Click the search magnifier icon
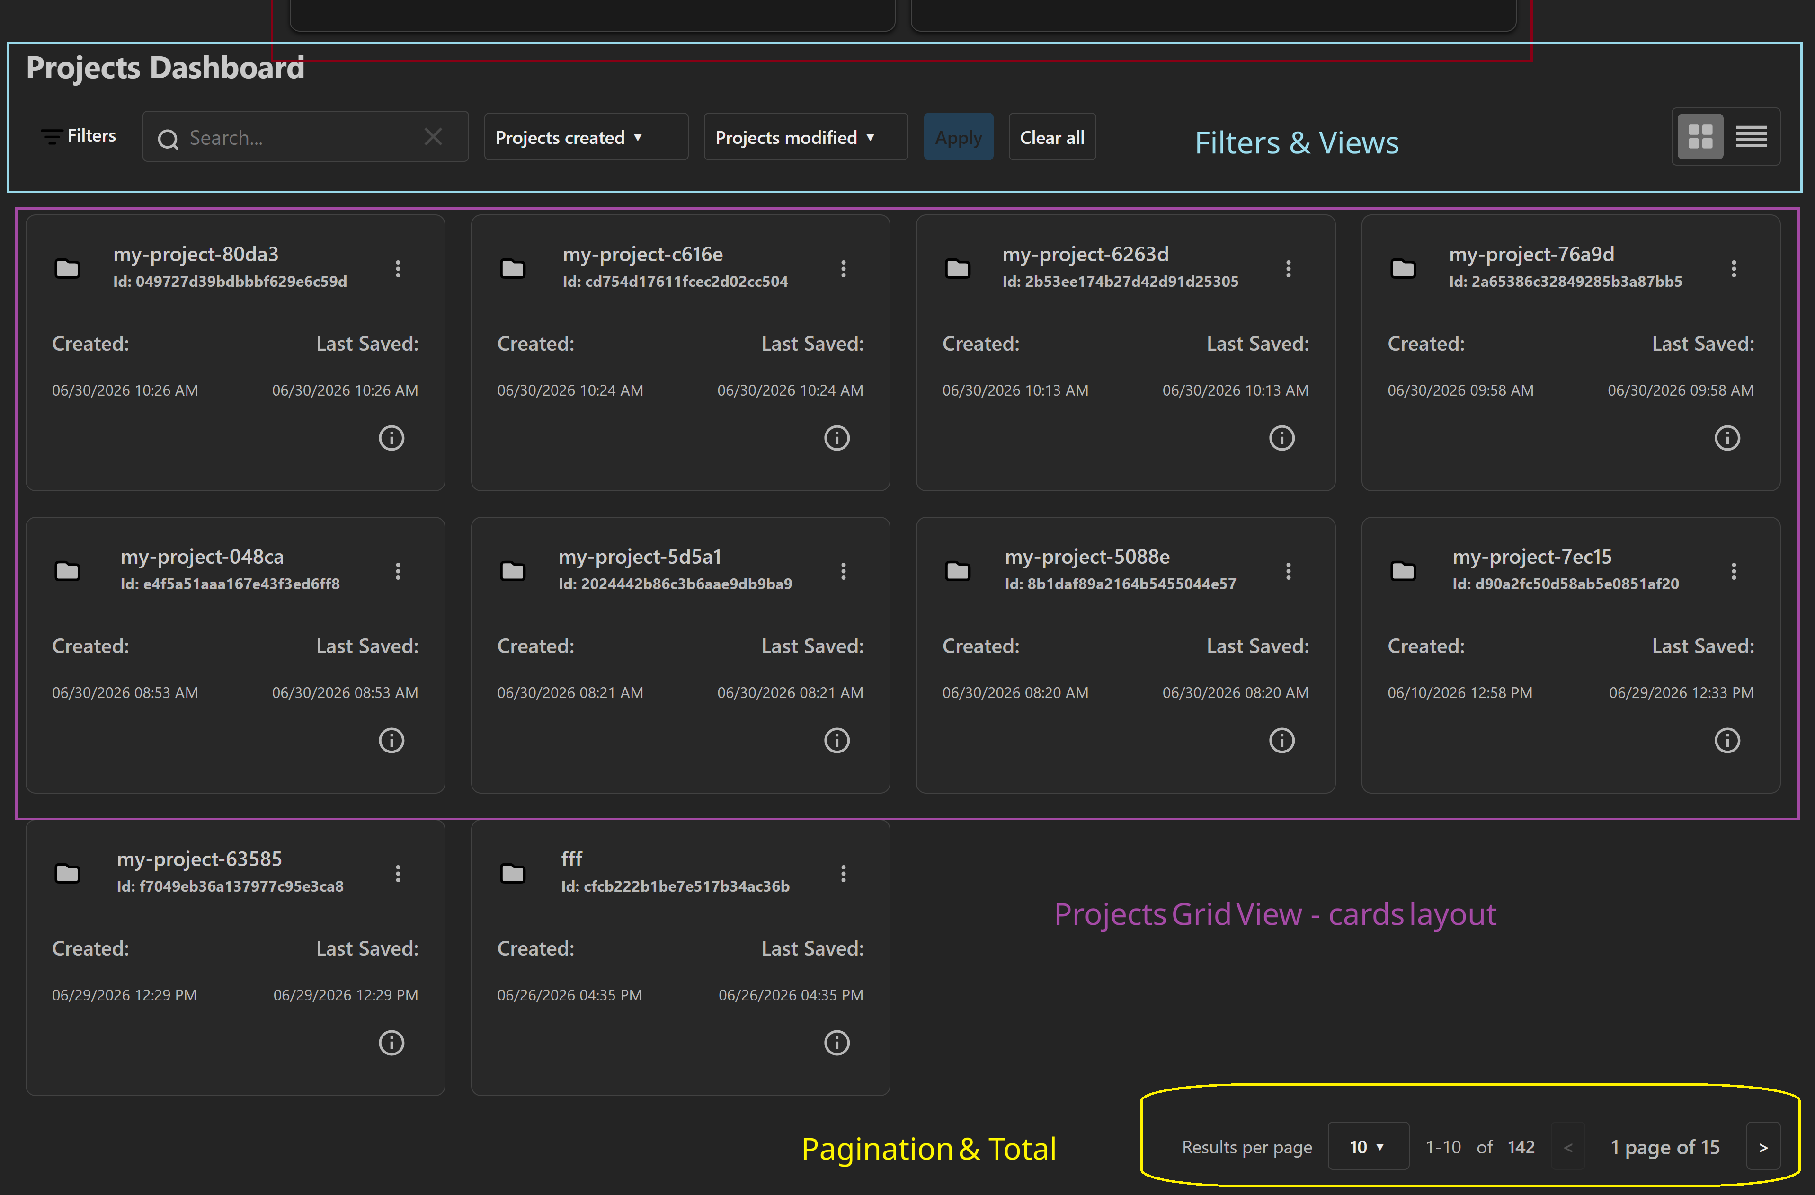1815x1195 pixels. tap(168, 139)
